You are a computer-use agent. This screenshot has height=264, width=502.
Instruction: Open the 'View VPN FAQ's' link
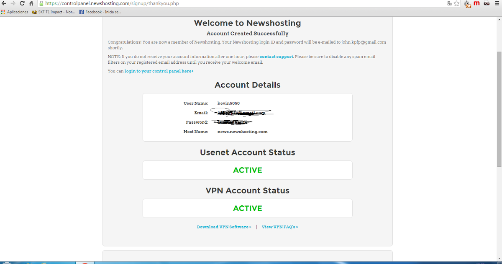coord(280,227)
